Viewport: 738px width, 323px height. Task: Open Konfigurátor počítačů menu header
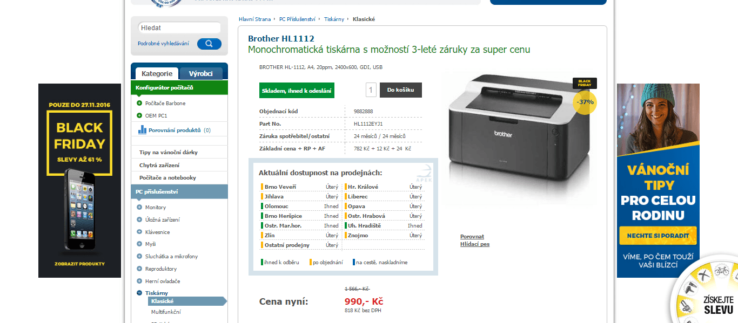click(x=179, y=87)
